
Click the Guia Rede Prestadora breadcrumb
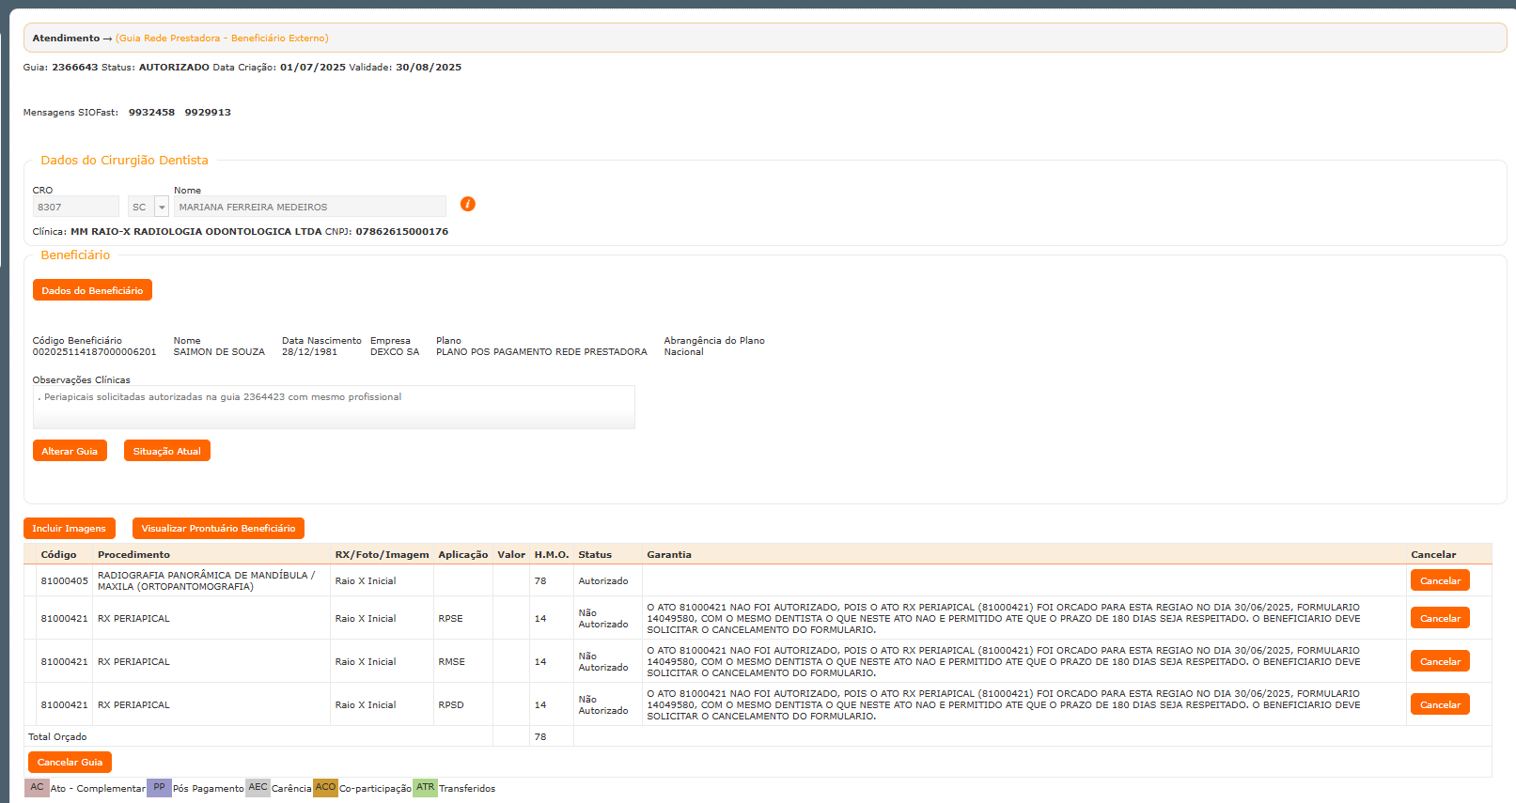223,38
